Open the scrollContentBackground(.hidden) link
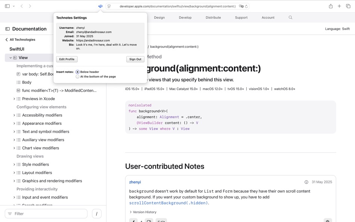Image resolution: width=355 pixels, height=222 pixels. click(169, 203)
